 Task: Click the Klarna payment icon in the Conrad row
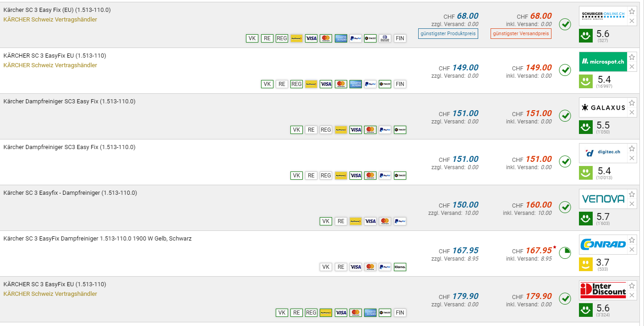[x=400, y=267]
